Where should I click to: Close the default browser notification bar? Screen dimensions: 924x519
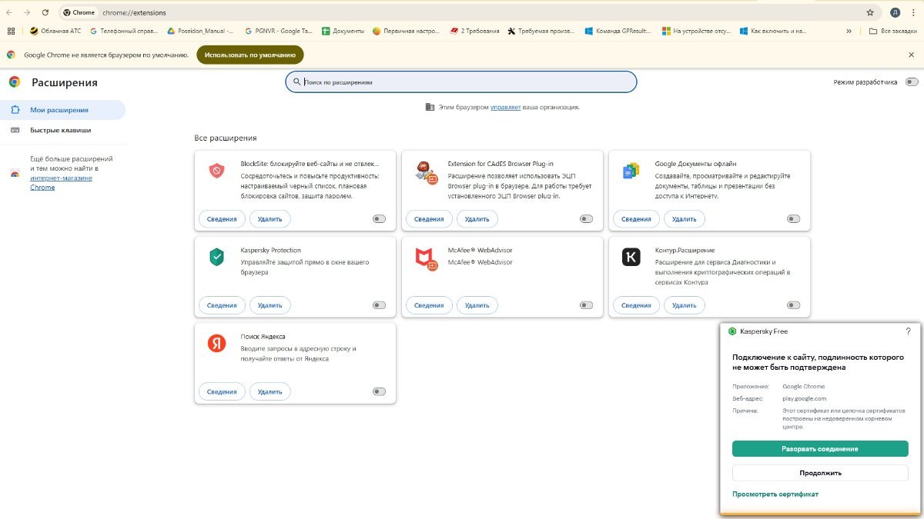point(911,55)
